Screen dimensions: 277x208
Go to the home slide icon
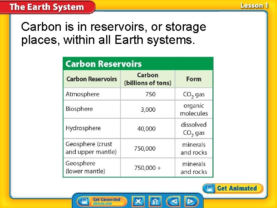pyautogui.click(x=155, y=201)
